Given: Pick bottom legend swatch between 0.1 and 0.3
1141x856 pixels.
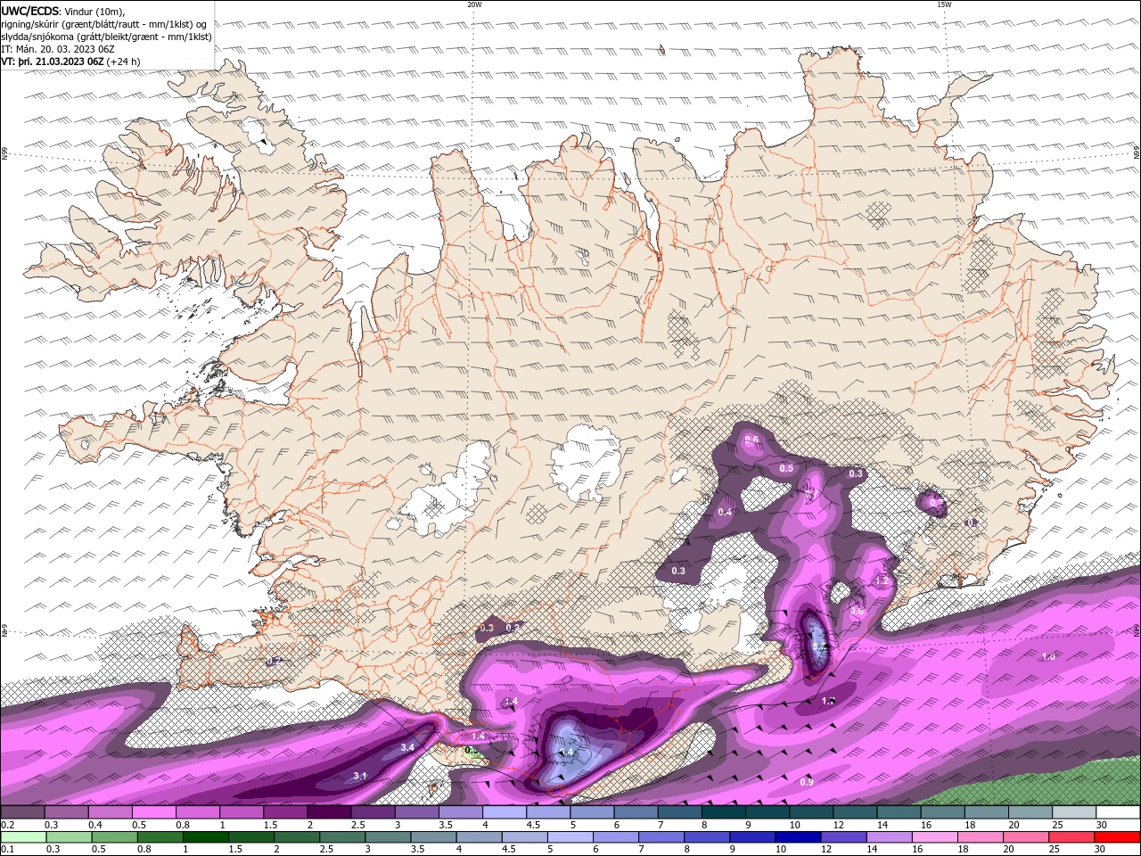Looking at the screenshot, I should [24, 837].
